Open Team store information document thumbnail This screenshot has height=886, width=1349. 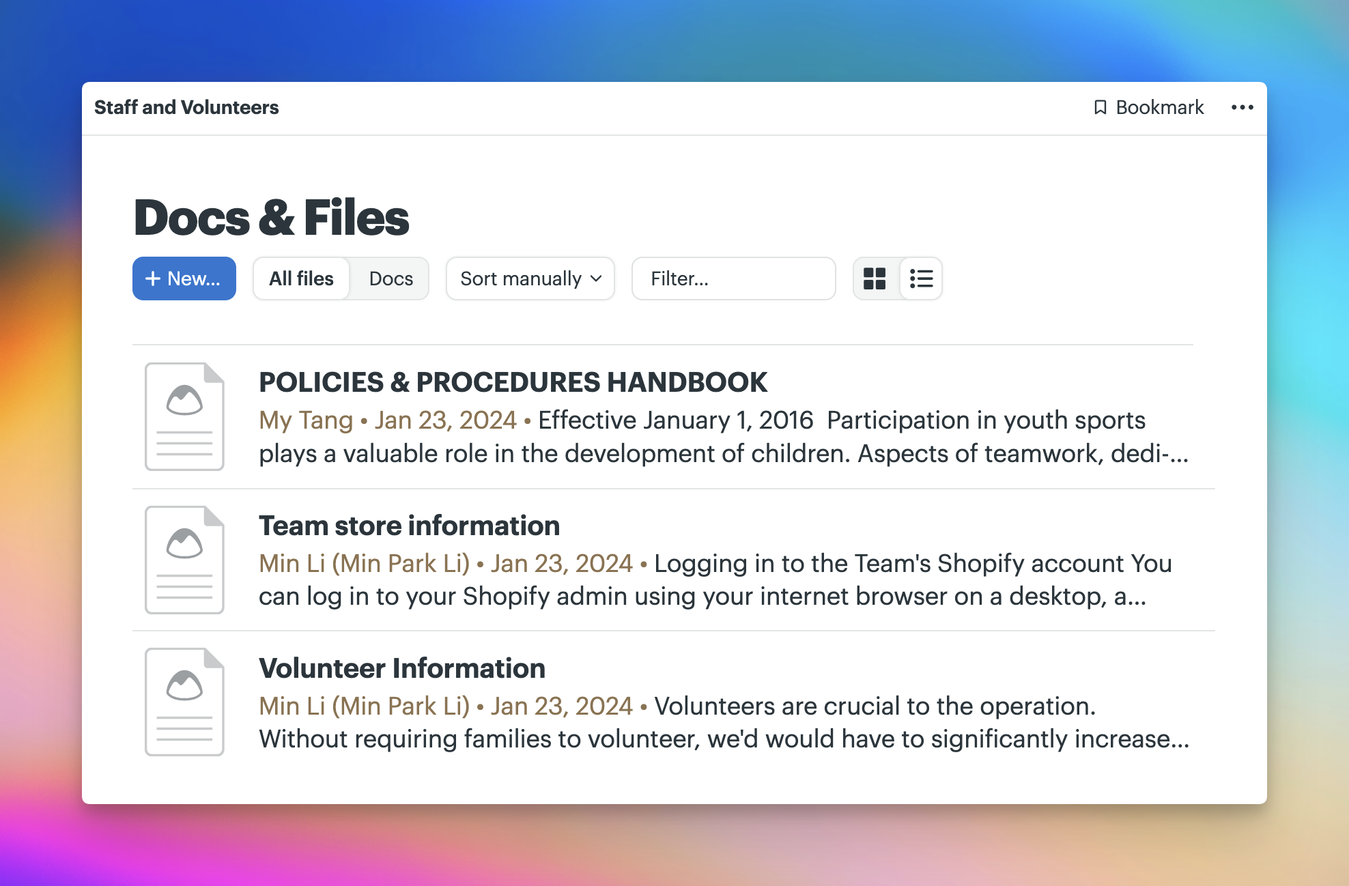pos(184,560)
